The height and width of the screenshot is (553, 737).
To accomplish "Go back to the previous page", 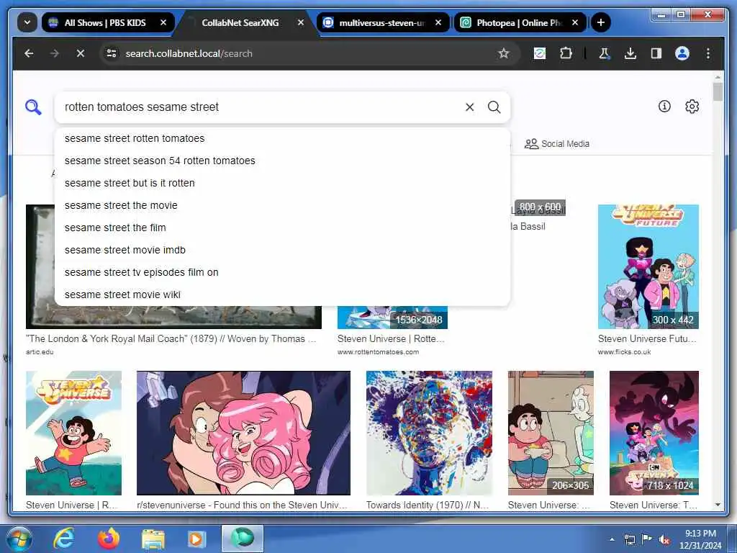I will click(x=29, y=53).
